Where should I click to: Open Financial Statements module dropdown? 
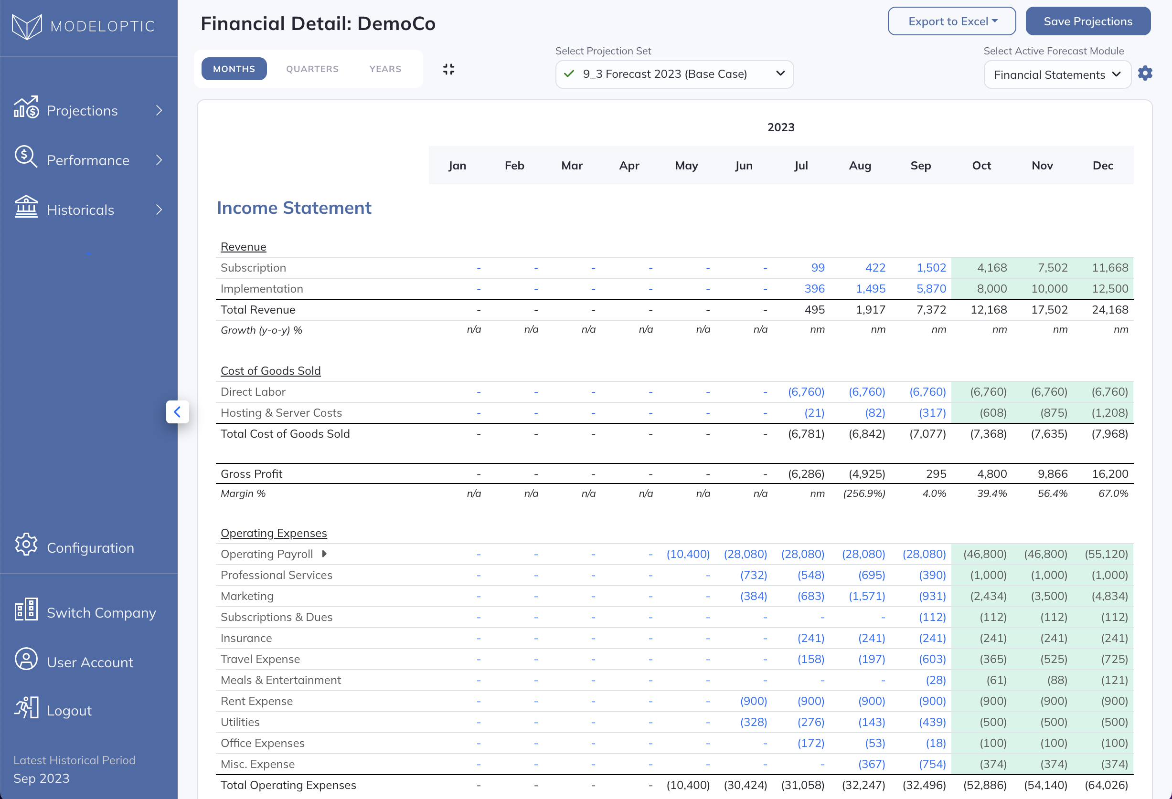1056,74
